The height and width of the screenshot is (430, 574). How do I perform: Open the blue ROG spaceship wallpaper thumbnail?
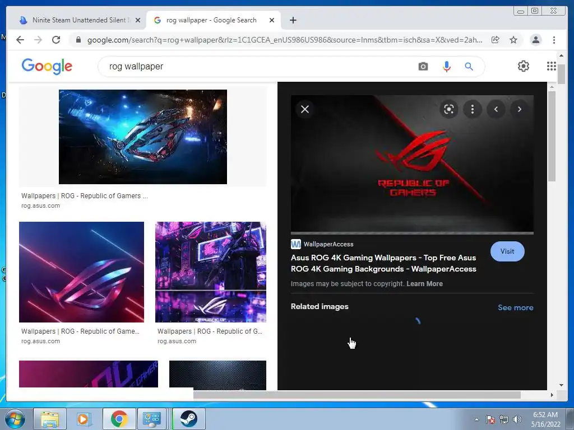[x=143, y=137]
